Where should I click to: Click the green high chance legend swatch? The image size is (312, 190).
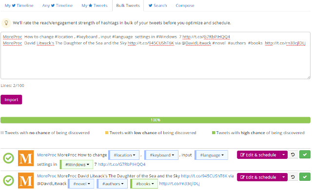[214, 133]
